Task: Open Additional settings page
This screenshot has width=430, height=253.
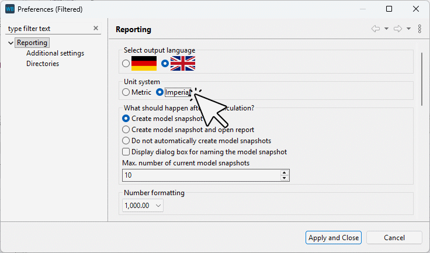Action: coord(55,53)
